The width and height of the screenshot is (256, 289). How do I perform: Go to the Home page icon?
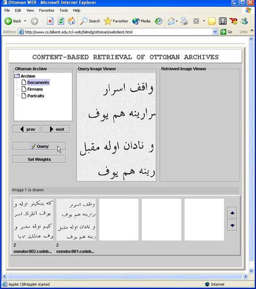tap(72, 21)
